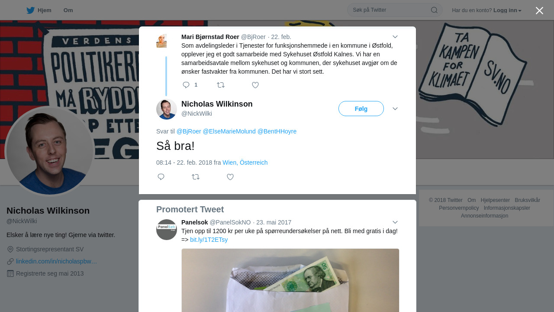This screenshot has height=312, width=554.
Task: Open more options next to Følg button
Action: pos(395,109)
